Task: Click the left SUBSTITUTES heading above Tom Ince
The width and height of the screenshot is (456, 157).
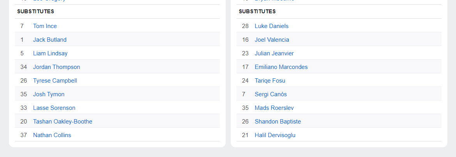Action: tap(35, 12)
